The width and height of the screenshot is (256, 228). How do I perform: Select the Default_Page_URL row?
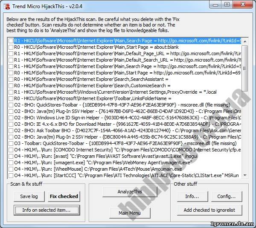128,54
